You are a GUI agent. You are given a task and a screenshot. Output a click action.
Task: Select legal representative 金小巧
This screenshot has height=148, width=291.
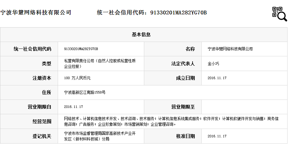pyautogui.click(x=213, y=64)
